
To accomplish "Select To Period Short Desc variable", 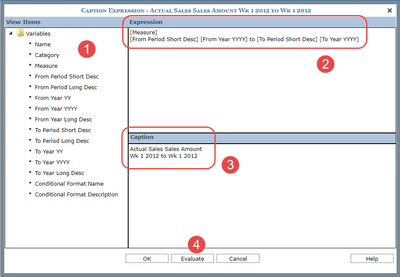I will click(63, 130).
